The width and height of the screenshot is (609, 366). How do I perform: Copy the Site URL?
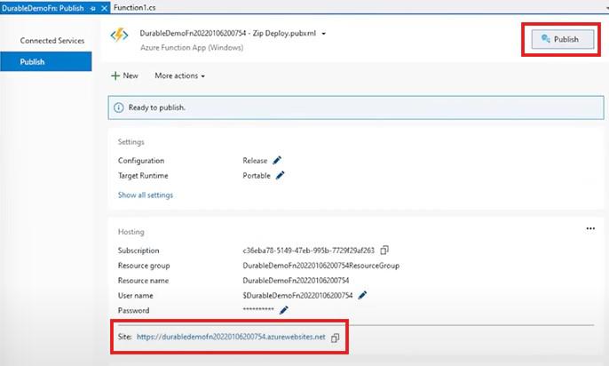click(336, 338)
